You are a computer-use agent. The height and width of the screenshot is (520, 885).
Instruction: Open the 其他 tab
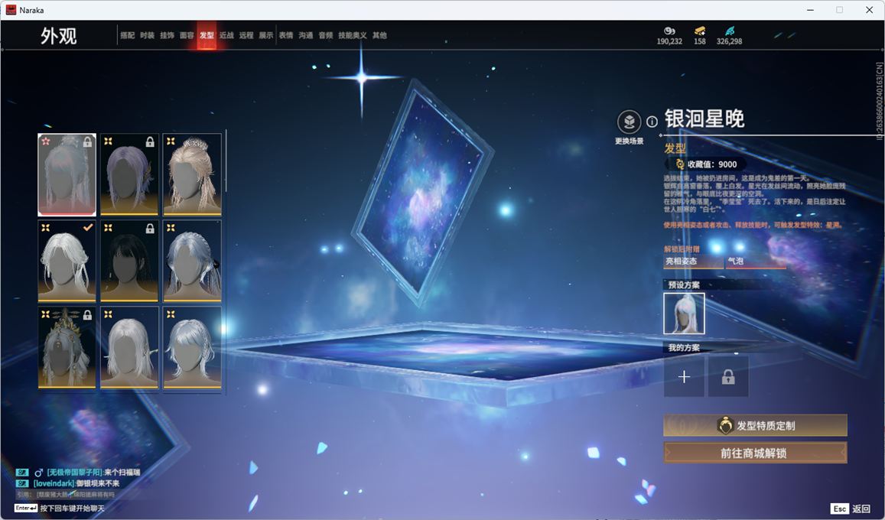click(x=379, y=35)
